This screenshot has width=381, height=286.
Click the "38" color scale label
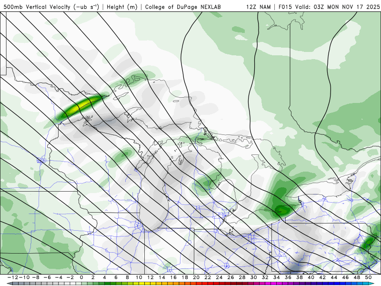pyautogui.click(x=300, y=277)
